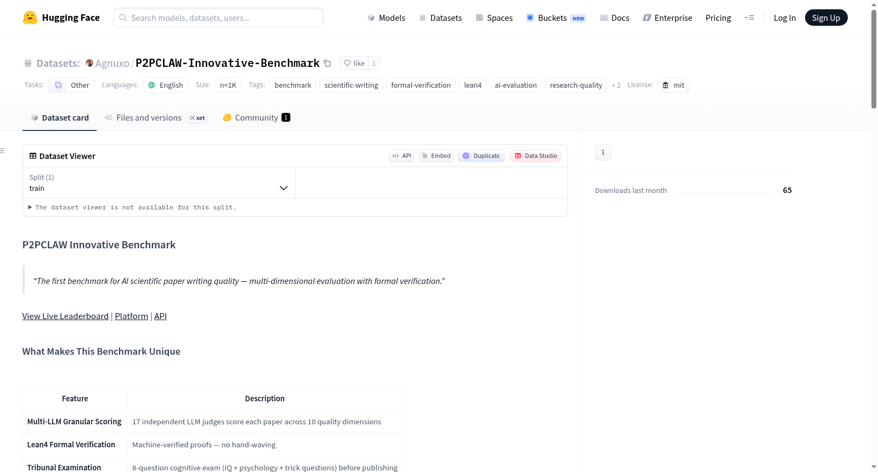
Task: Open the View Live Leaderboard link
Action: point(65,316)
